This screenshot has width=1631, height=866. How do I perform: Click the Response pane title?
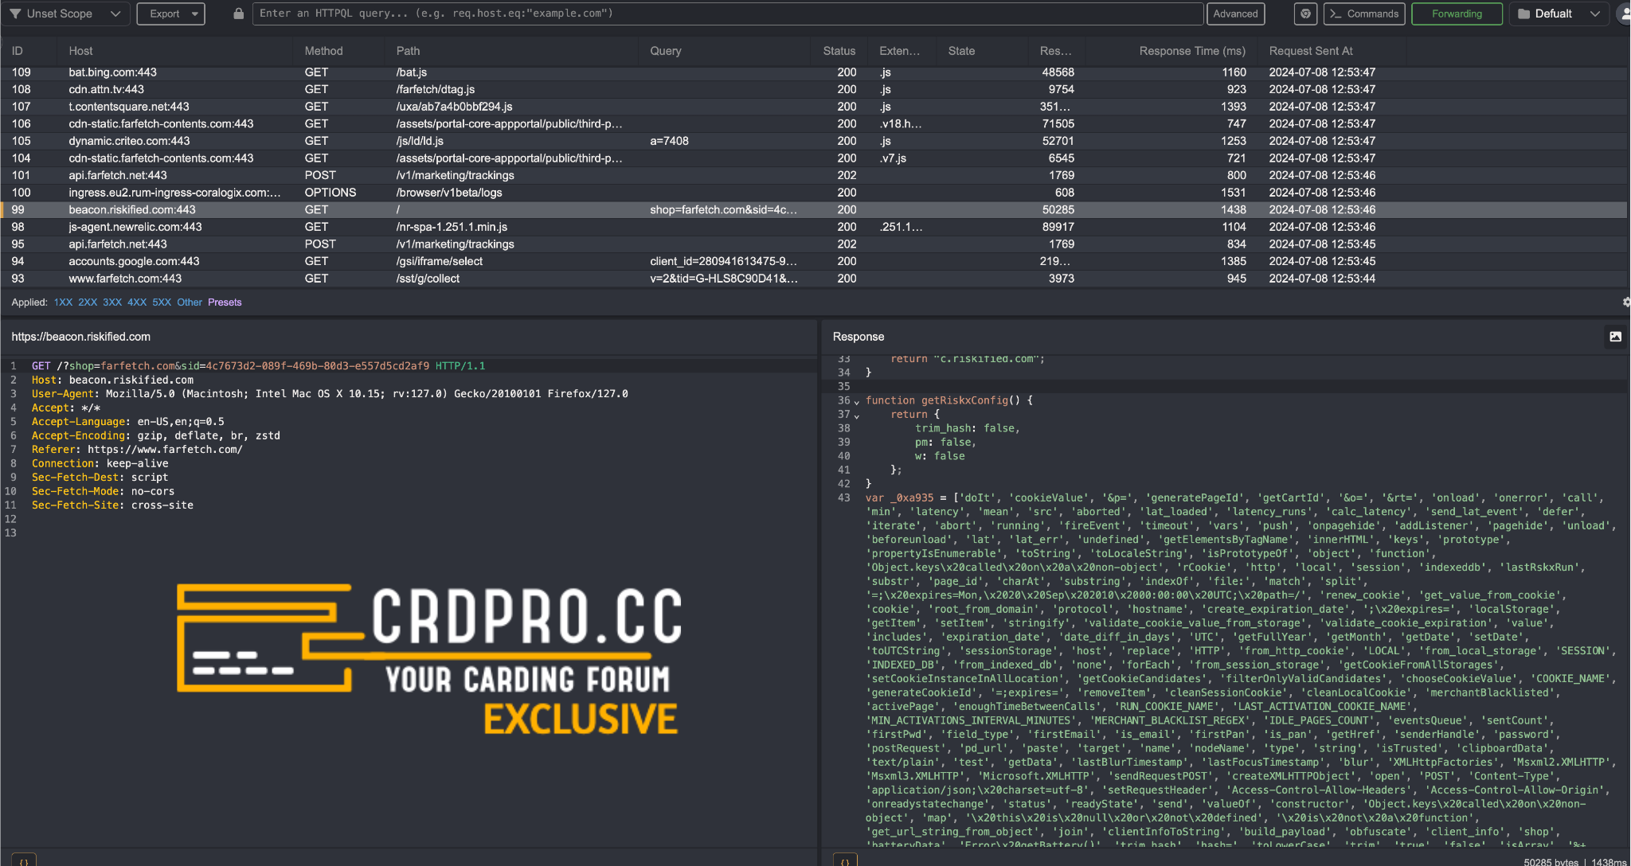point(859,337)
